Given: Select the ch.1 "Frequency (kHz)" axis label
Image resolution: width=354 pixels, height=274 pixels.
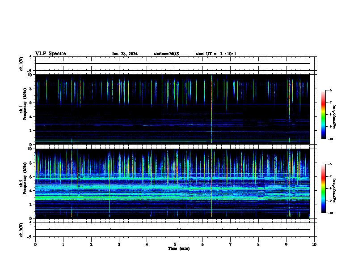Looking at the screenshot, I should [25, 104].
